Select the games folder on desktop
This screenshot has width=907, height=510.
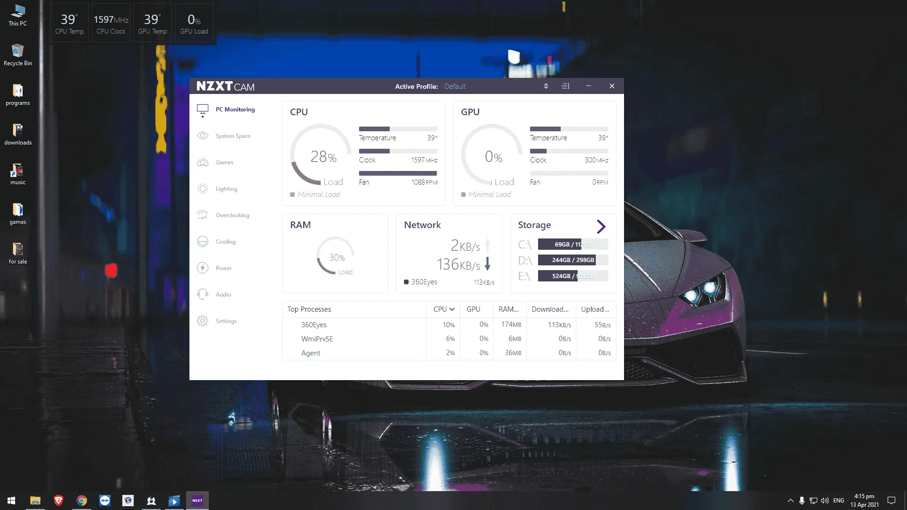coord(18,213)
